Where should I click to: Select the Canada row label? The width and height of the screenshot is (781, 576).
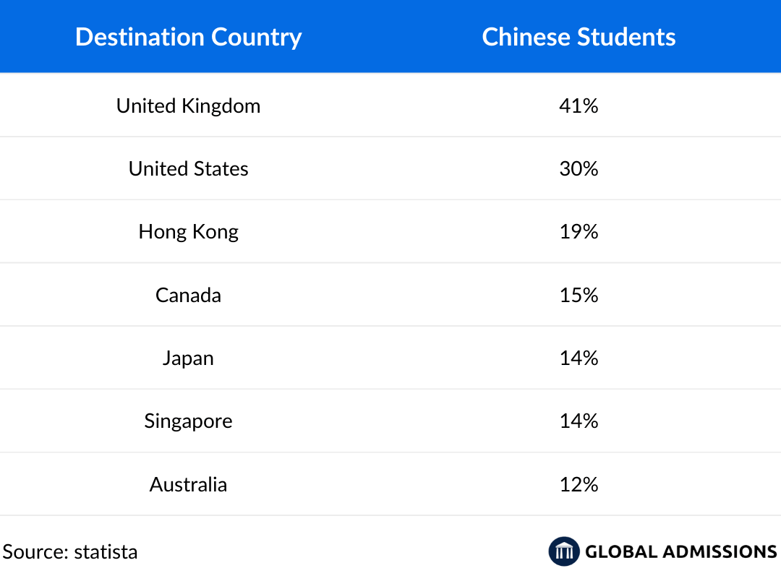188,295
